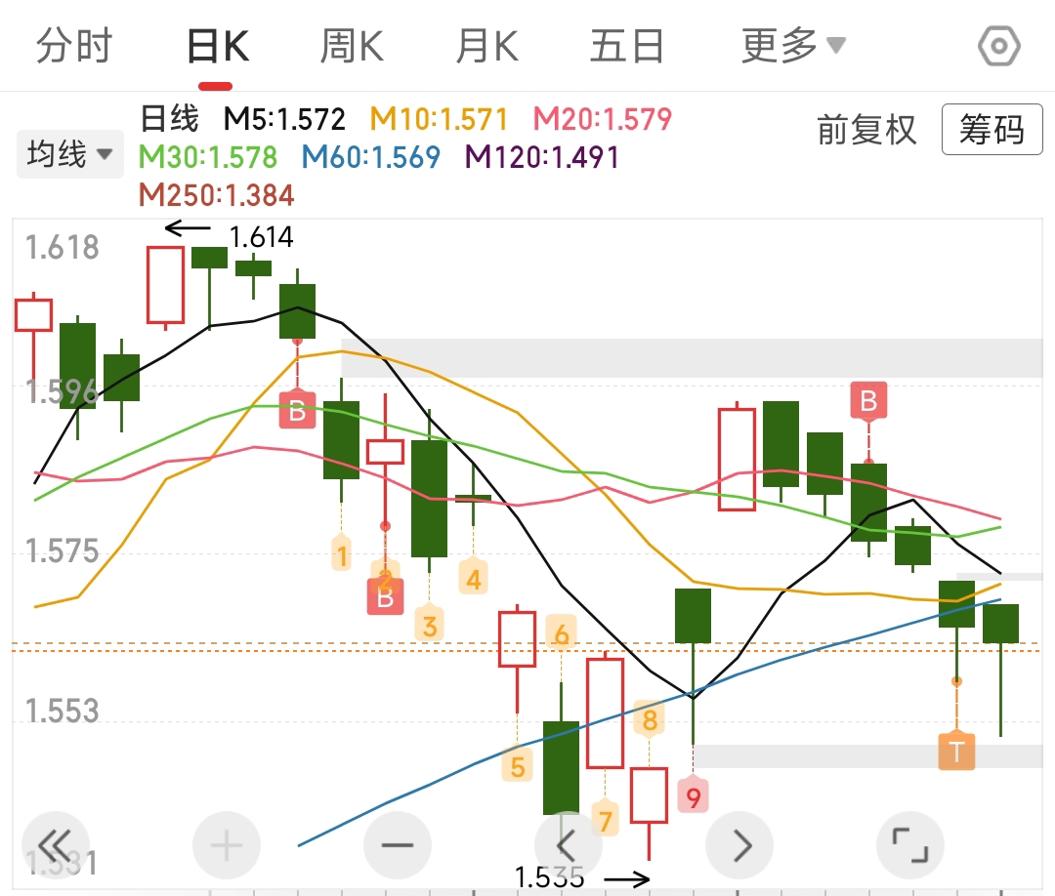
Task: Move chart left with previous arrow
Action: point(569,845)
